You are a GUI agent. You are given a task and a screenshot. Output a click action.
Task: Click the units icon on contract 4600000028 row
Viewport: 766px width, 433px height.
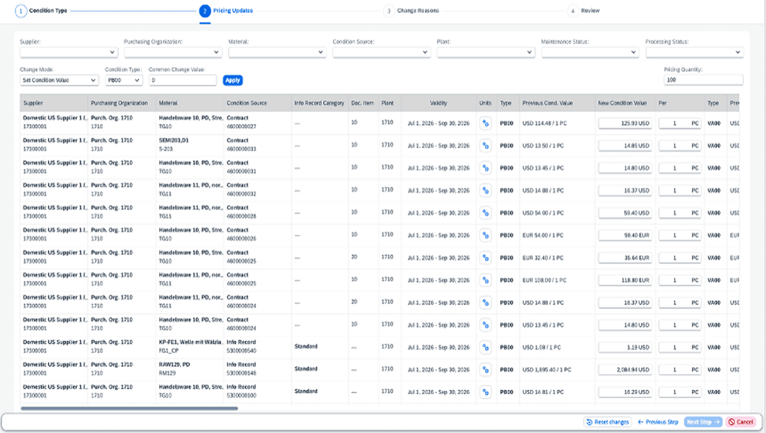pyautogui.click(x=485, y=213)
